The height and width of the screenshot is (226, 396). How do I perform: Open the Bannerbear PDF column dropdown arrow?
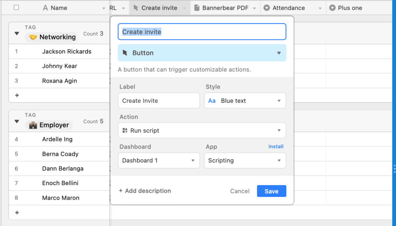click(254, 8)
